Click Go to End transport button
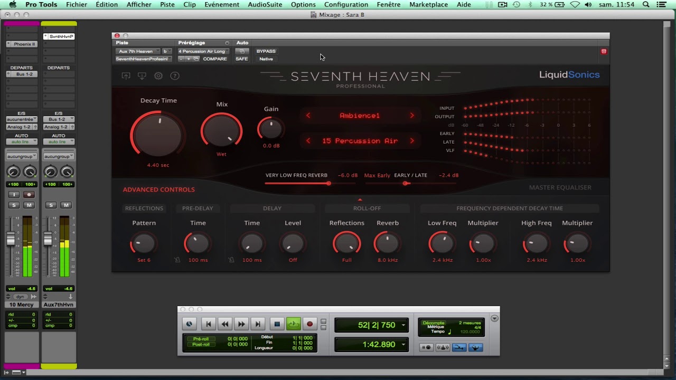This screenshot has width=676, height=380. pos(258,324)
